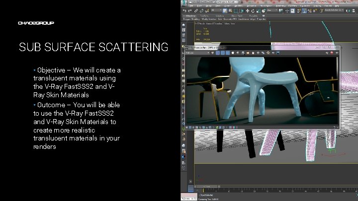Click the Open File icon in the quick access bar
358x201 pixels.
(194, 2)
